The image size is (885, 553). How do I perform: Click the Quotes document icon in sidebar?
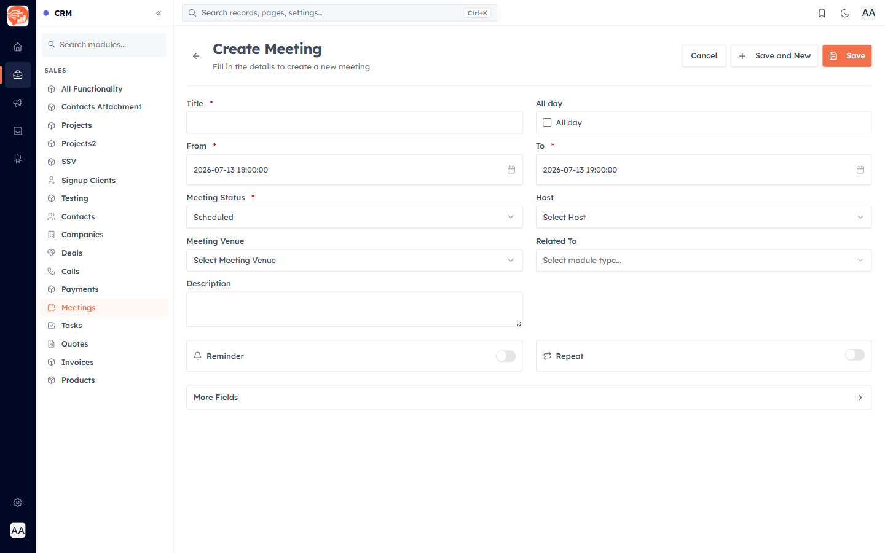(x=52, y=344)
